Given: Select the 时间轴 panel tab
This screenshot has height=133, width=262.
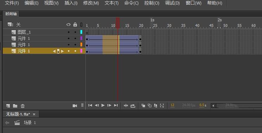Looking at the screenshot, I should (x=11, y=14).
